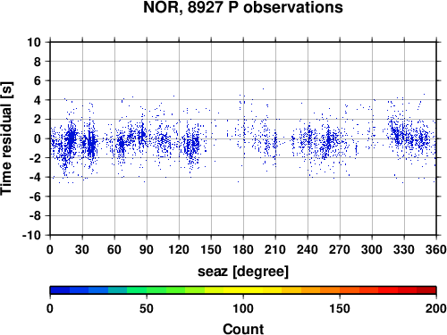The width and height of the screenshot is (447, 335).
Task: Click the 0 tick label on y-axis
Action: pos(38,138)
